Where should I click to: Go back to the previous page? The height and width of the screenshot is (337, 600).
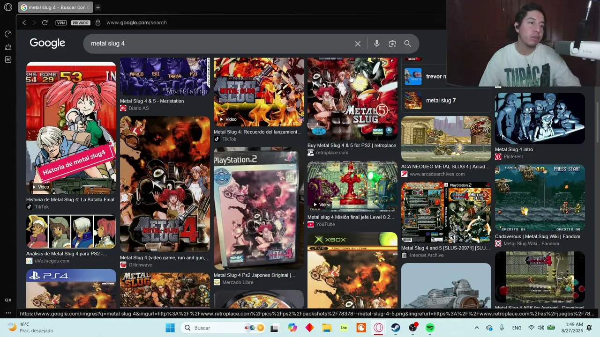pos(24,22)
